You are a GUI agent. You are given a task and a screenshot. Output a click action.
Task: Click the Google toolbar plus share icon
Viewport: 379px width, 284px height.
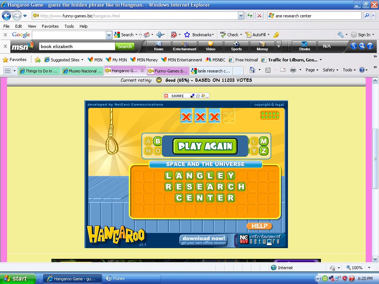[x=159, y=35]
